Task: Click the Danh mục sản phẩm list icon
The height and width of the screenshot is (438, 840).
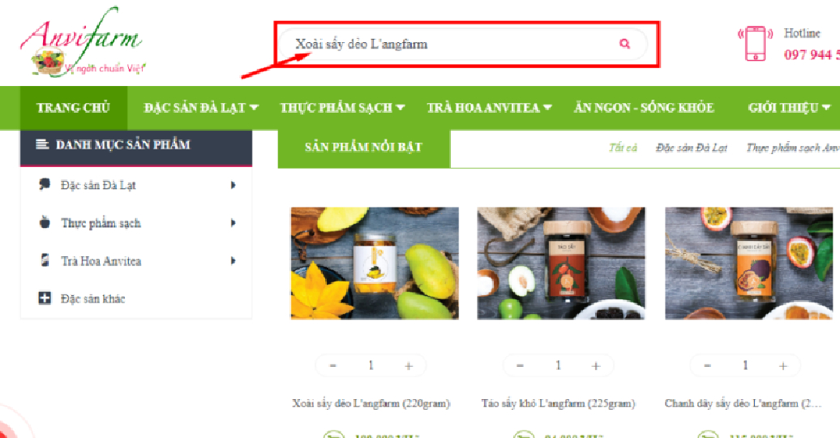Action: (42, 144)
